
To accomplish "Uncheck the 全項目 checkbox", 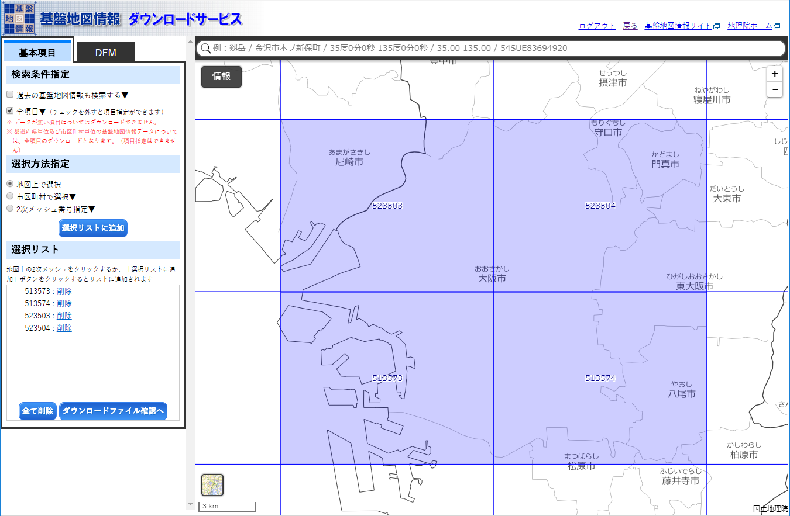I will (10, 110).
